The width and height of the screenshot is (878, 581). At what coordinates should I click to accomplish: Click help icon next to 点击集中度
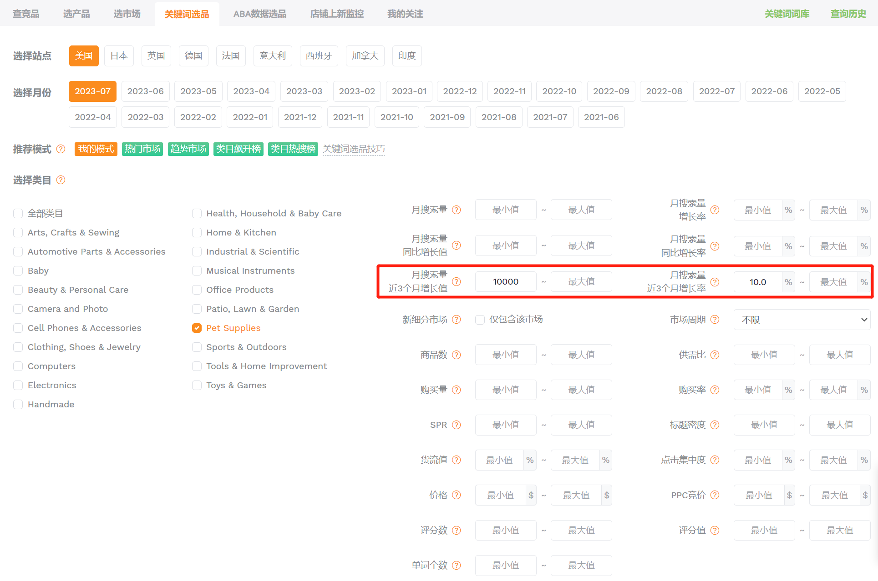[x=715, y=460]
